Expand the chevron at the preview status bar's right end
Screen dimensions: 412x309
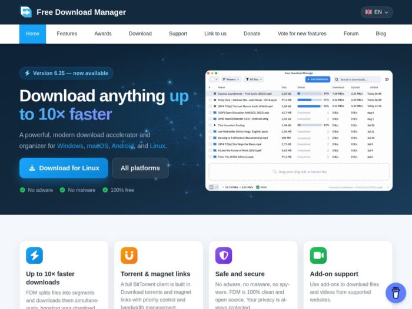coord(387,187)
